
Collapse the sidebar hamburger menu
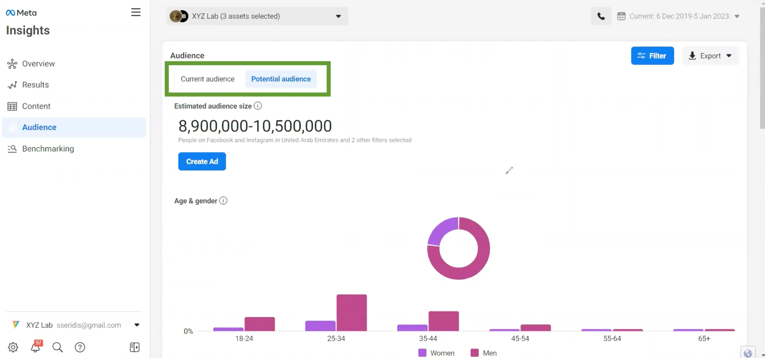(x=136, y=12)
